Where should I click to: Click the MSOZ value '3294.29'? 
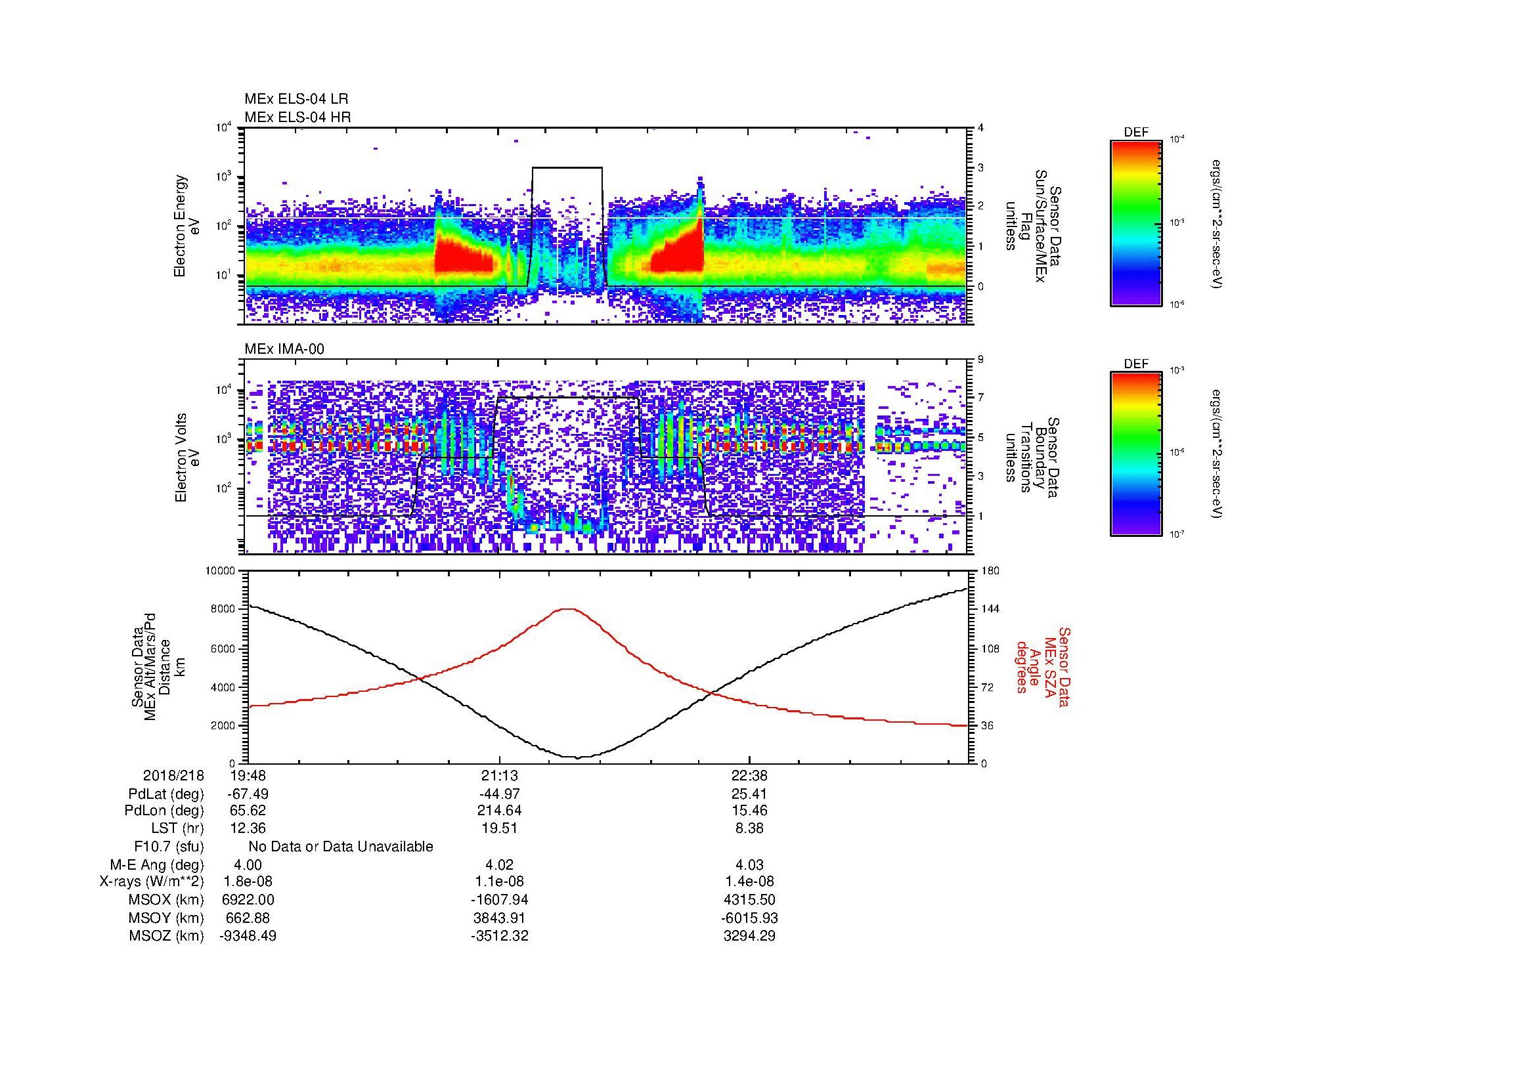tap(750, 937)
